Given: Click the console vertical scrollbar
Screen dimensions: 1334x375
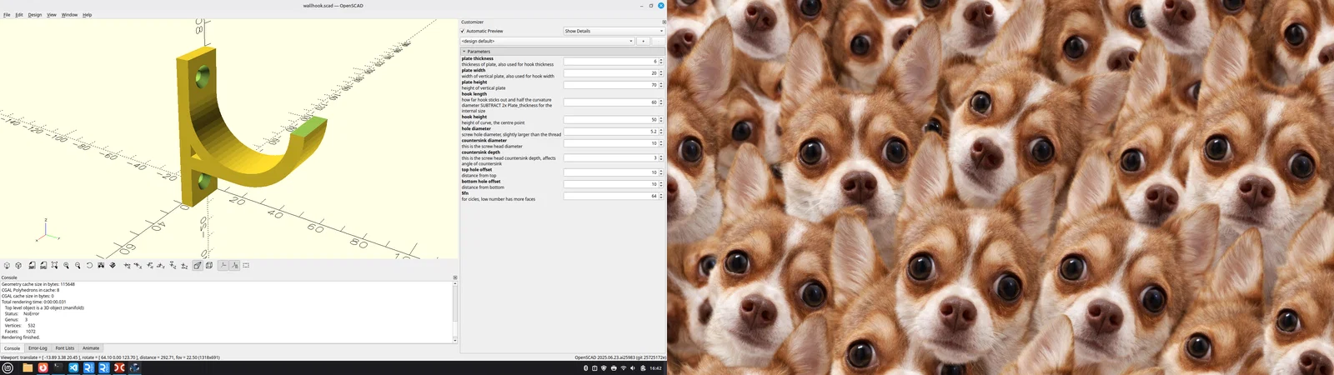Looking at the screenshot, I should 455,312.
